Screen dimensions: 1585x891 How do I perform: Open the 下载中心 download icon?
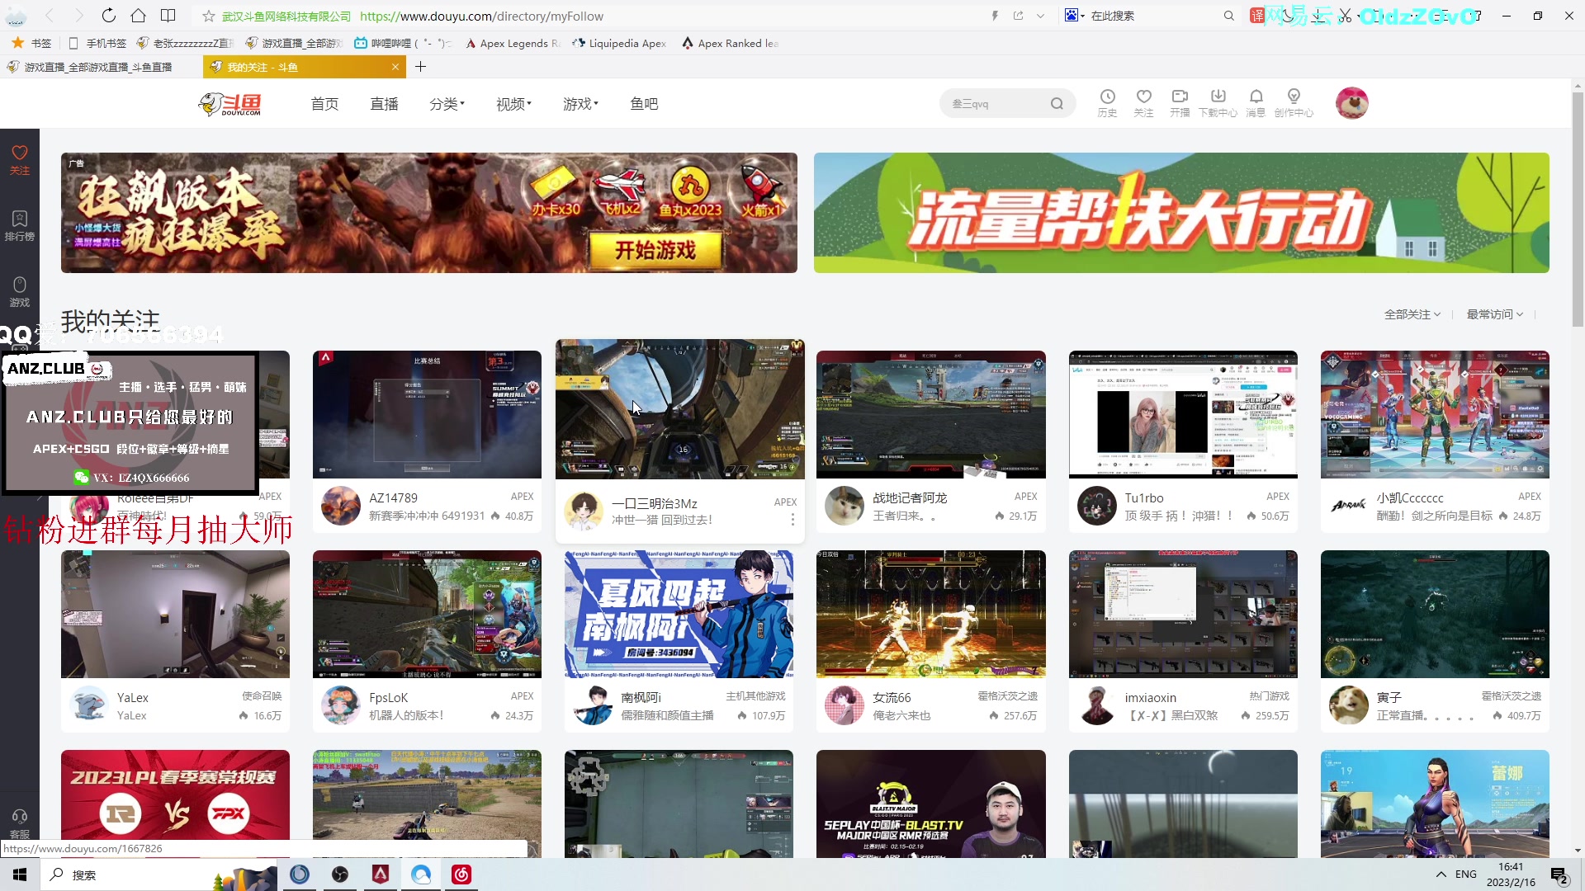[1218, 103]
